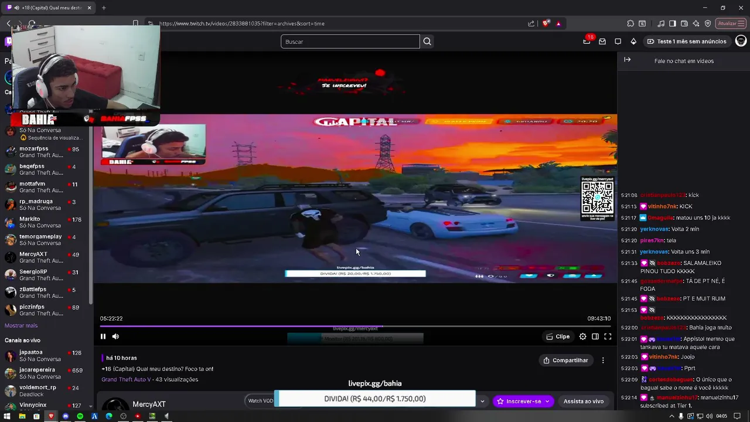Open Brave Wallet icon
750x422 pixels.
(x=684, y=23)
